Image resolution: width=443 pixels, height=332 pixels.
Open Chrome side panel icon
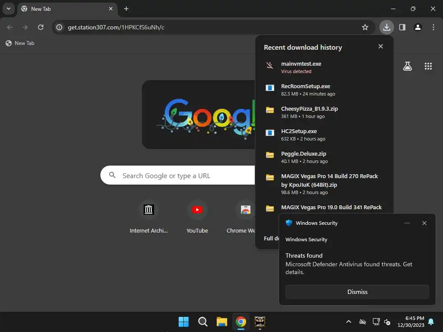click(x=402, y=27)
